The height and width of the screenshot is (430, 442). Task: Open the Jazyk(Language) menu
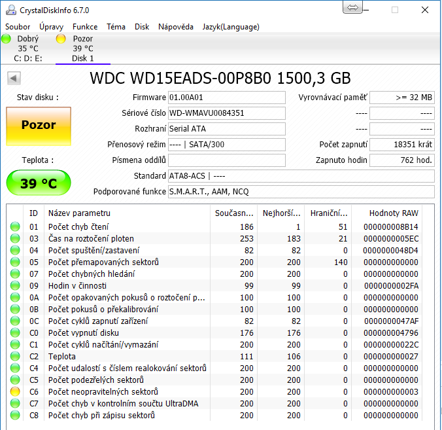point(231,27)
